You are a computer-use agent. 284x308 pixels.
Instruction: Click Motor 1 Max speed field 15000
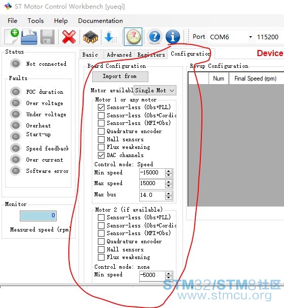(x=152, y=184)
